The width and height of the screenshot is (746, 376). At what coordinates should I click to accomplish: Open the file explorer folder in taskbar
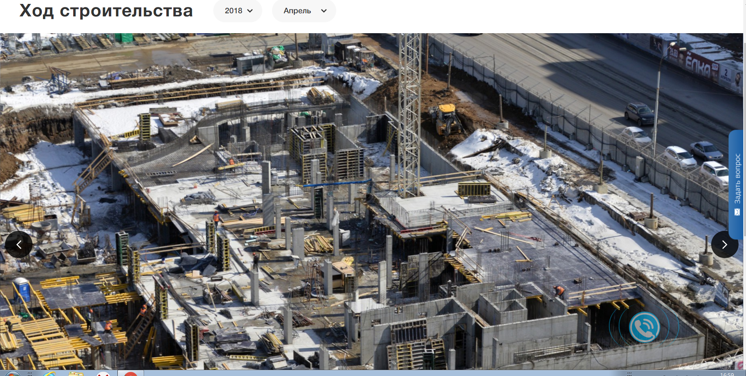coord(76,374)
